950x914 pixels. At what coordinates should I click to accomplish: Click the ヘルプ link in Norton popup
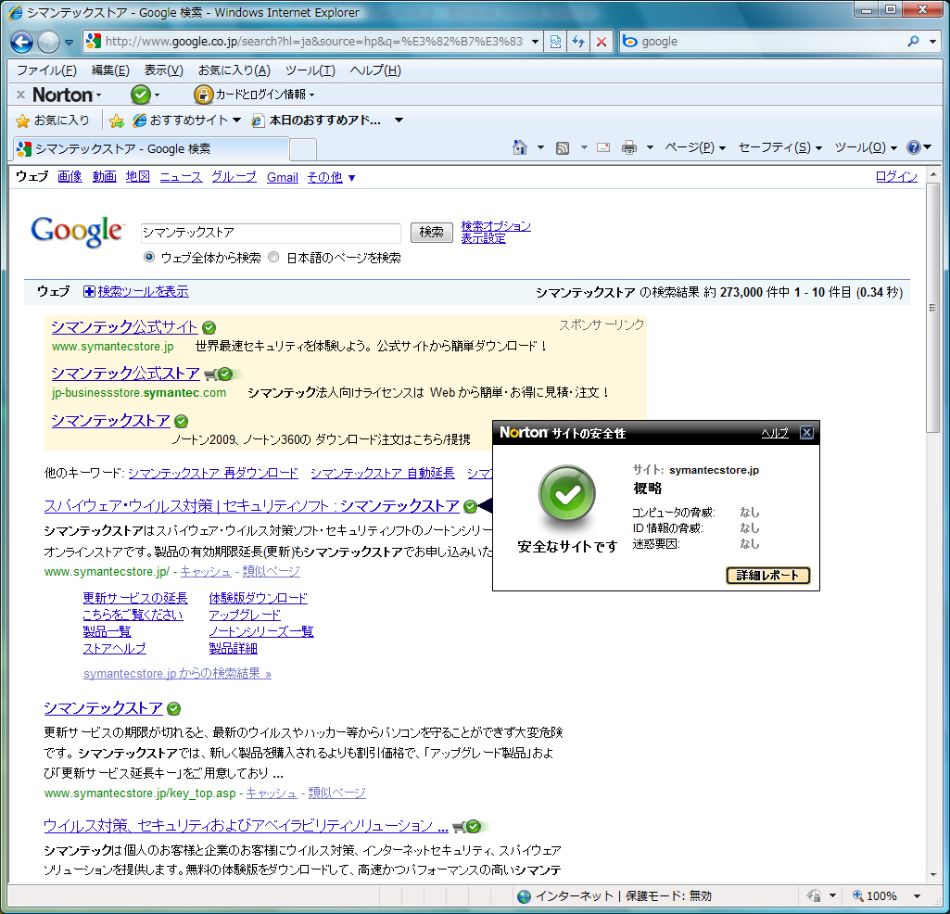(x=775, y=433)
